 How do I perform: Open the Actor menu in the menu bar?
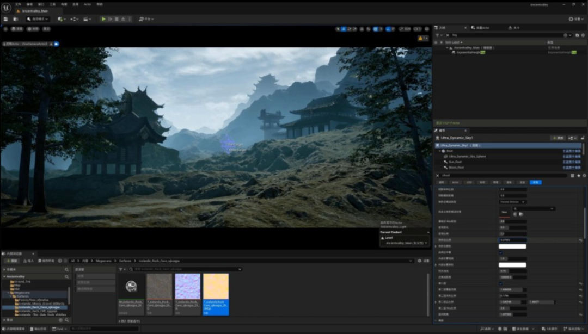(x=87, y=4)
